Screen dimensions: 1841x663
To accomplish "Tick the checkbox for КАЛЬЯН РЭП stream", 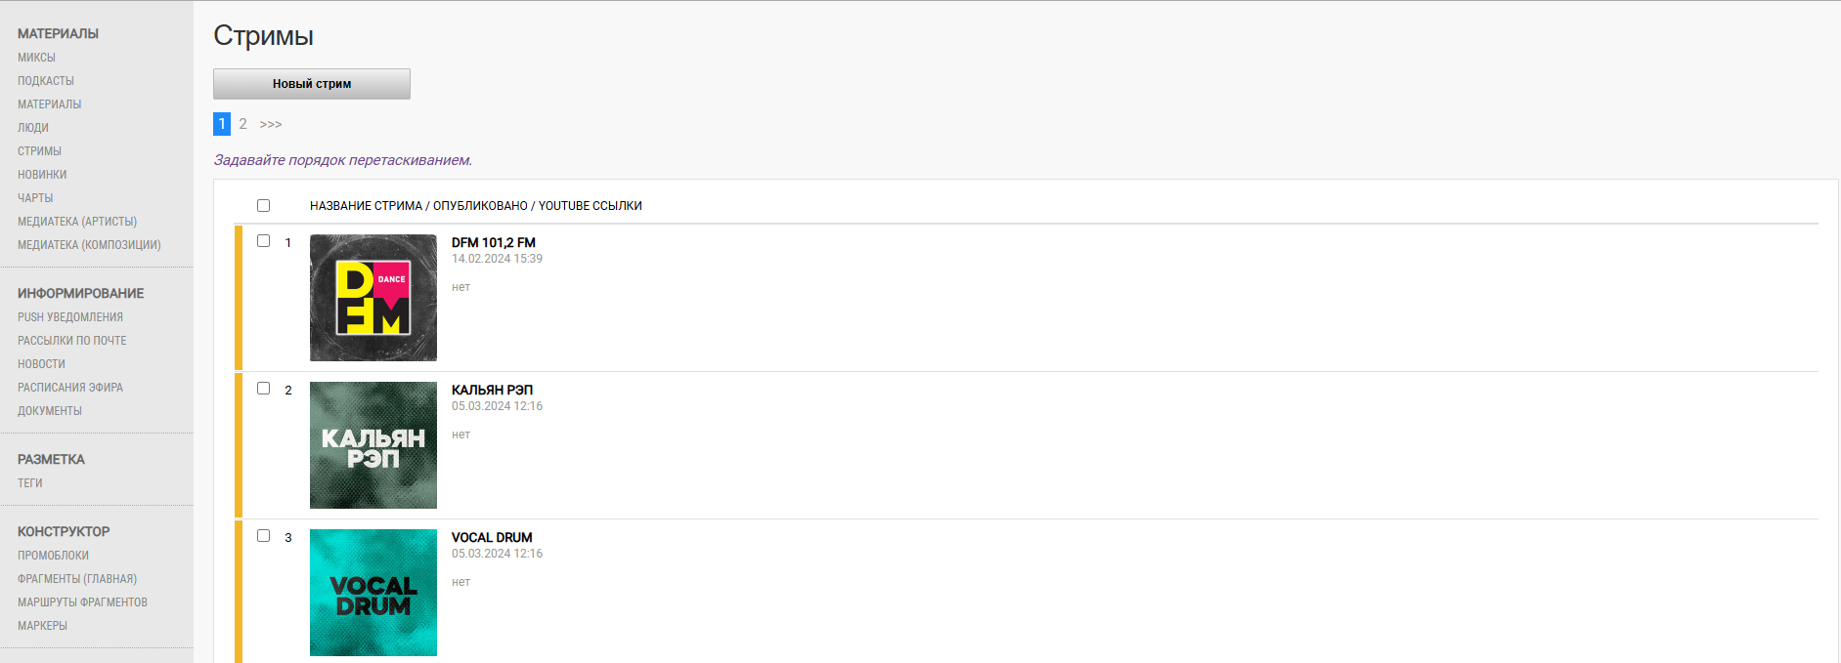I will tap(263, 389).
